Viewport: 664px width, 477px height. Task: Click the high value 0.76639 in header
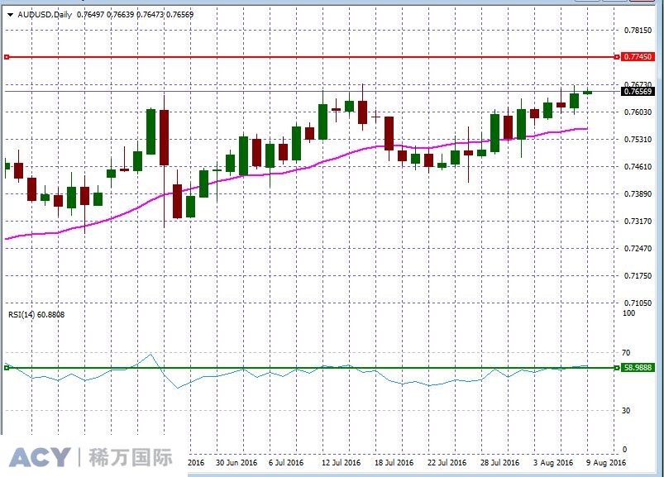[120, 15]
